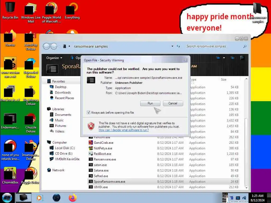Select Libraries in the navigation pane
Viewport: 271px width, 203px height.
58,109
